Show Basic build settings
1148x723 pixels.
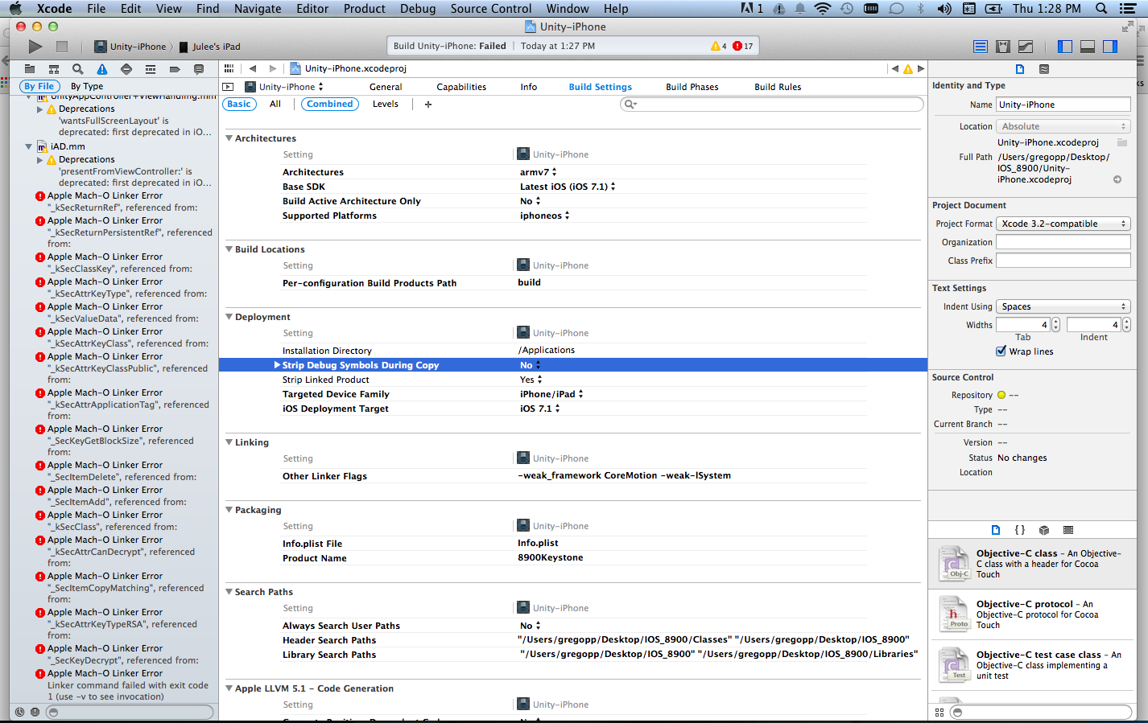[239, 104]
